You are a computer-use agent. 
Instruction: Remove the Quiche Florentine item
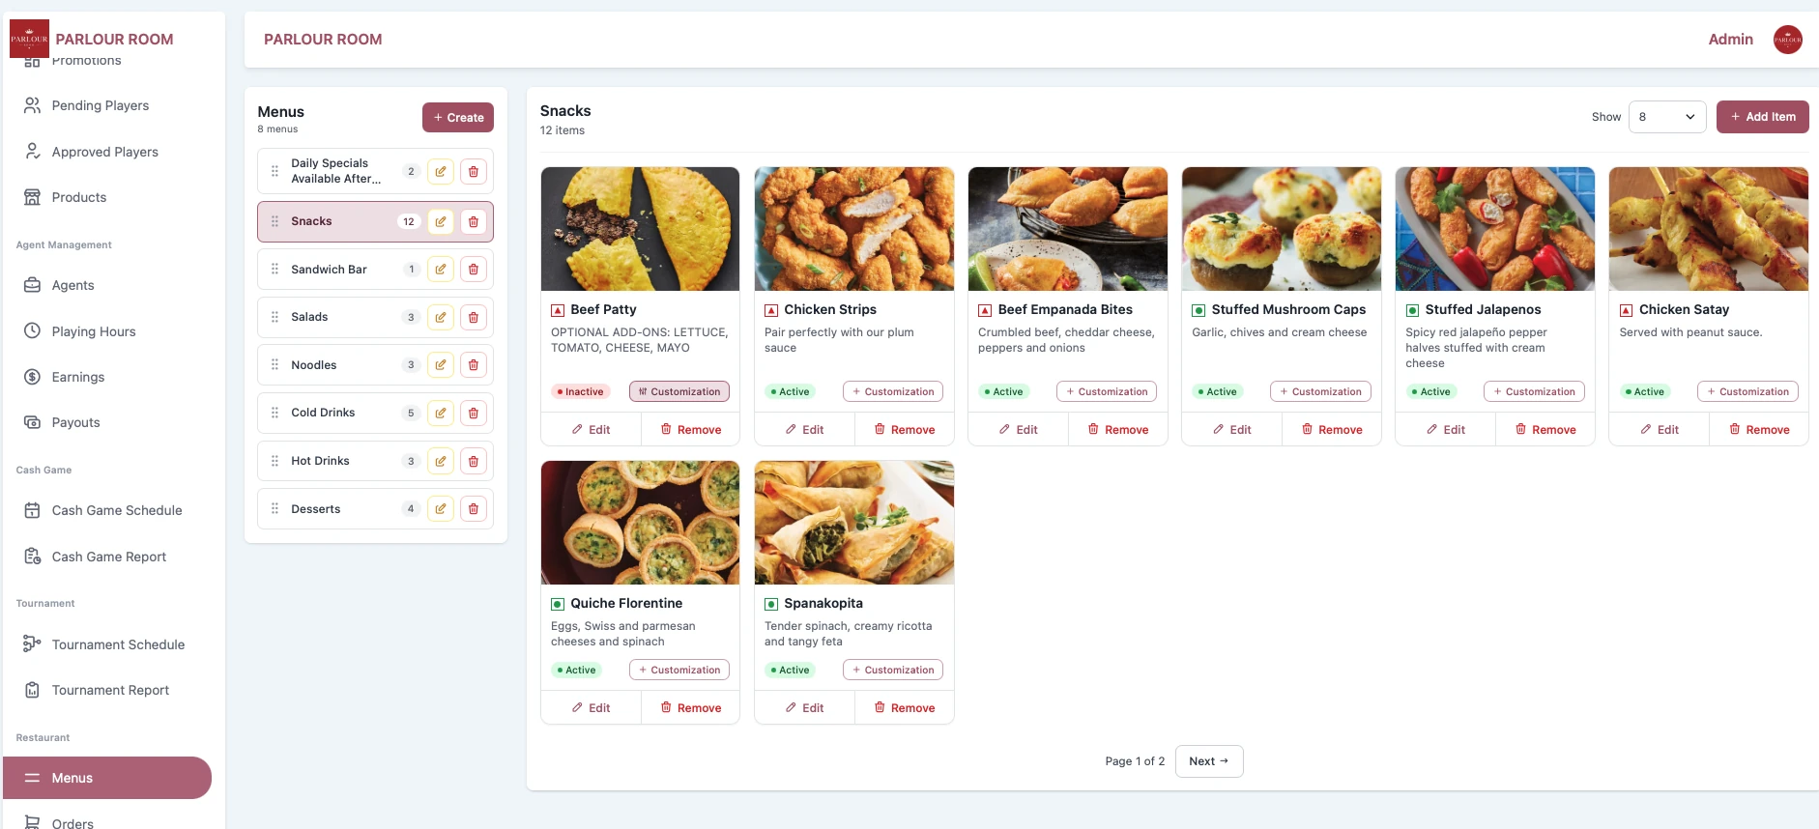(691, 708)
